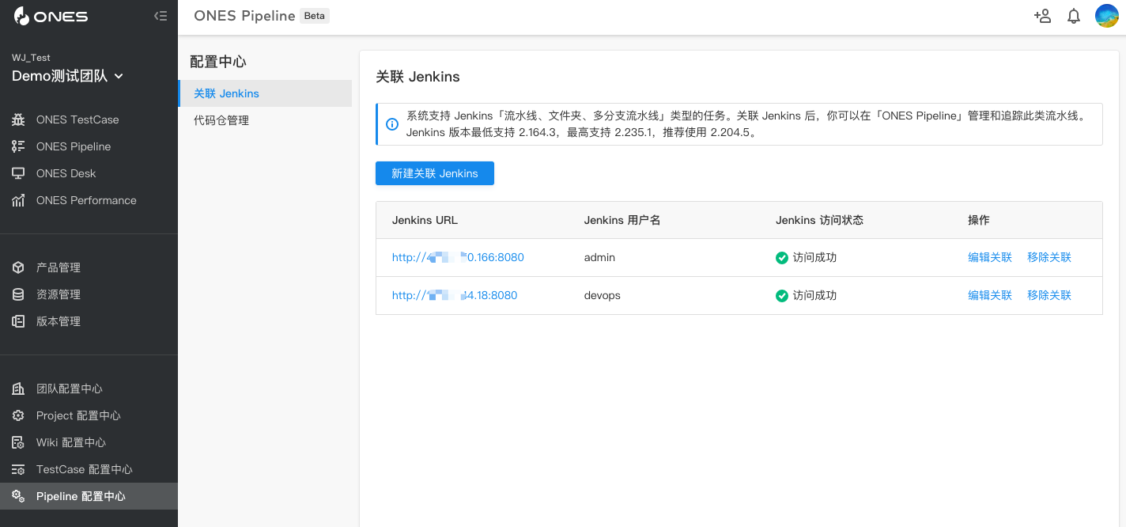The height and width of the screenshot is (527, 1126).
Task: Click the admin username cell
Action: click(x=599, y=257)
